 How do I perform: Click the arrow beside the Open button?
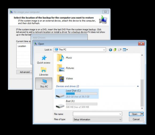pyautogui.click(x=142, y=114)
